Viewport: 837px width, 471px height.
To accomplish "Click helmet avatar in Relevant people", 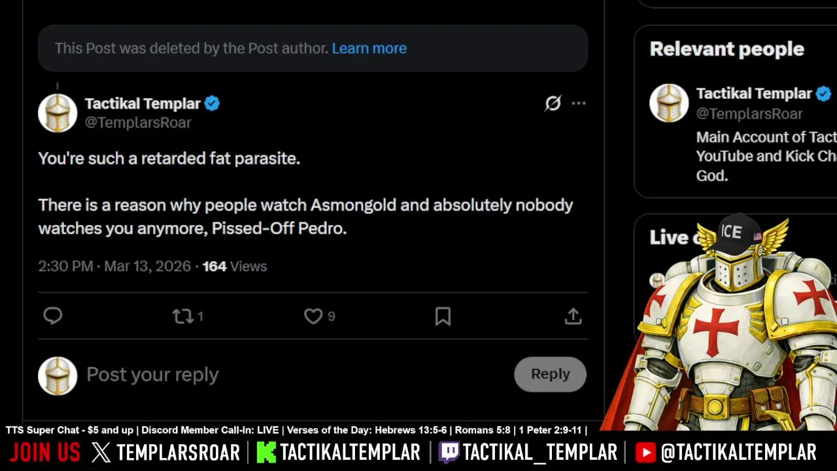I will tap(669, 103).
